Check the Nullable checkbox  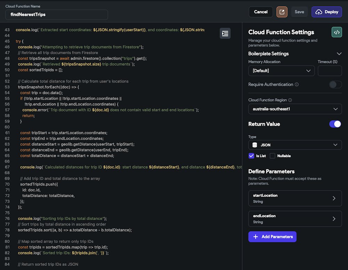point(272,156)
